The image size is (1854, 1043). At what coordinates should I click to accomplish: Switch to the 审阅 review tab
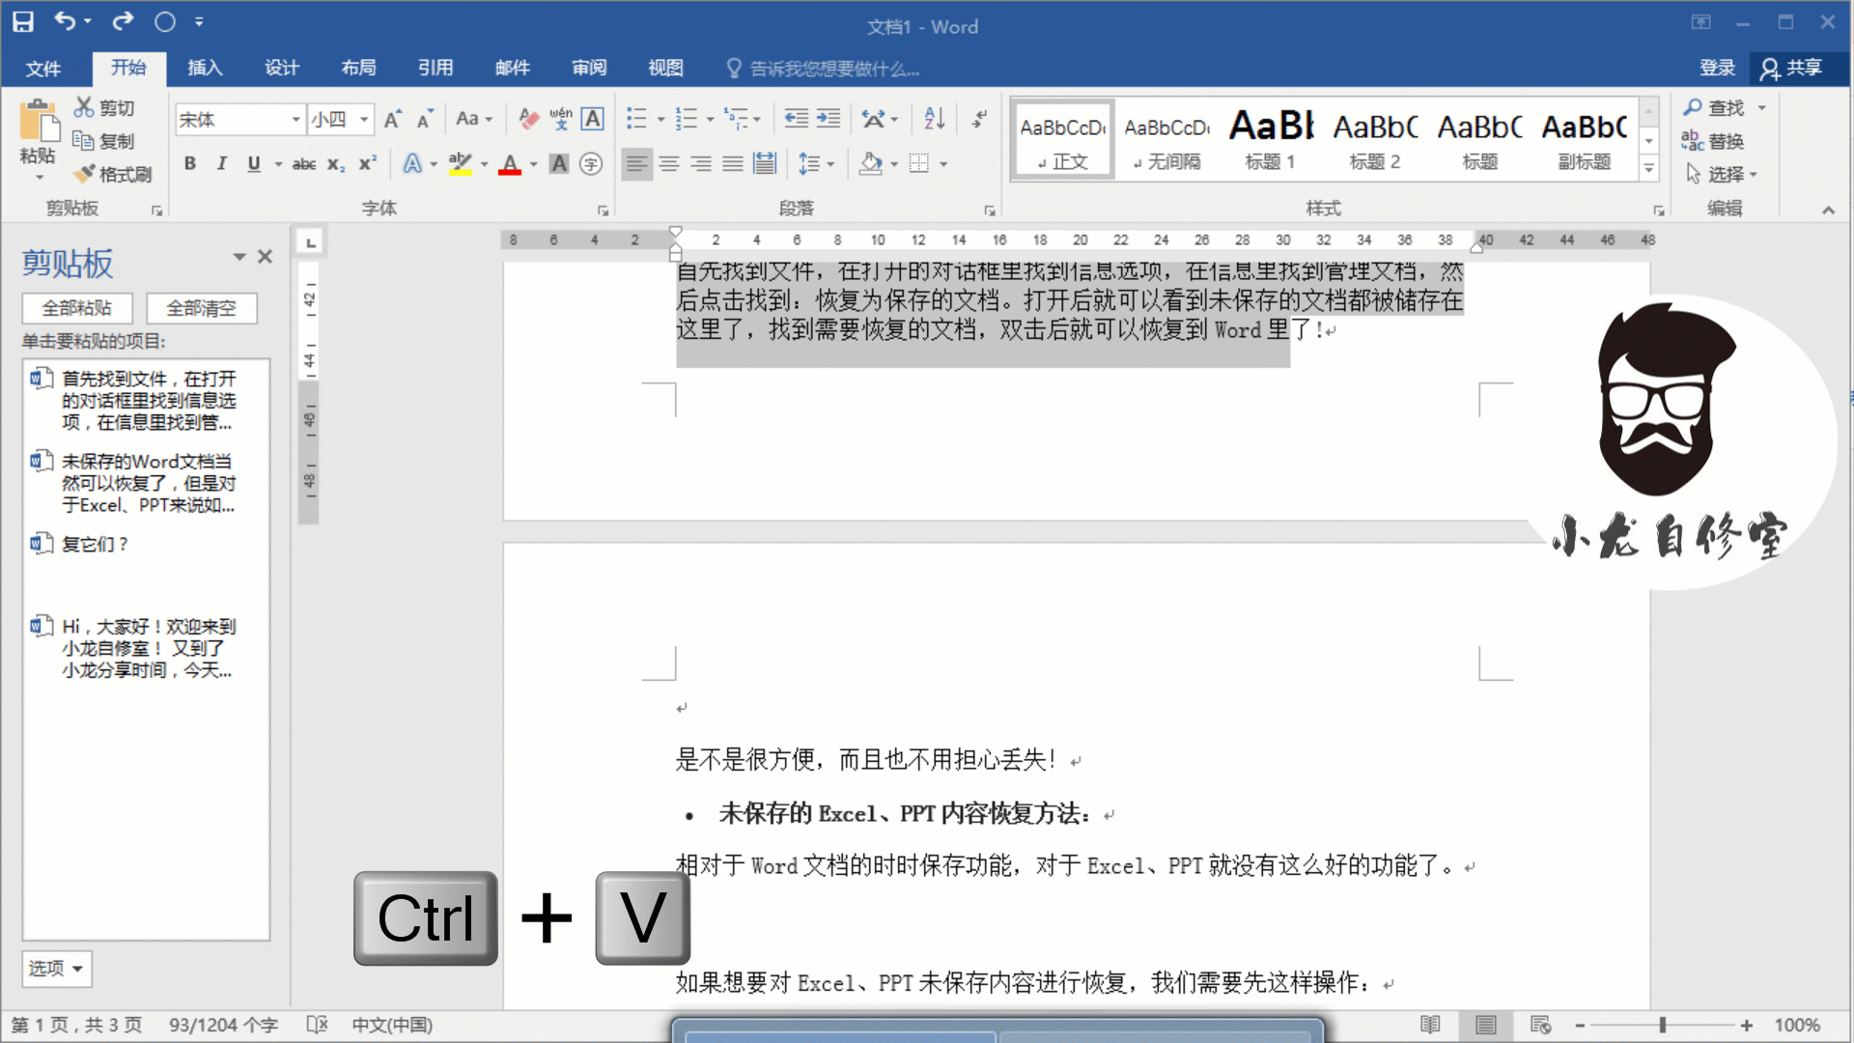(589, 68)
